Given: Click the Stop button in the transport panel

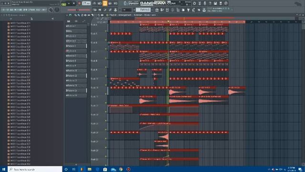Looking at the screenshot, I should 74,3.
